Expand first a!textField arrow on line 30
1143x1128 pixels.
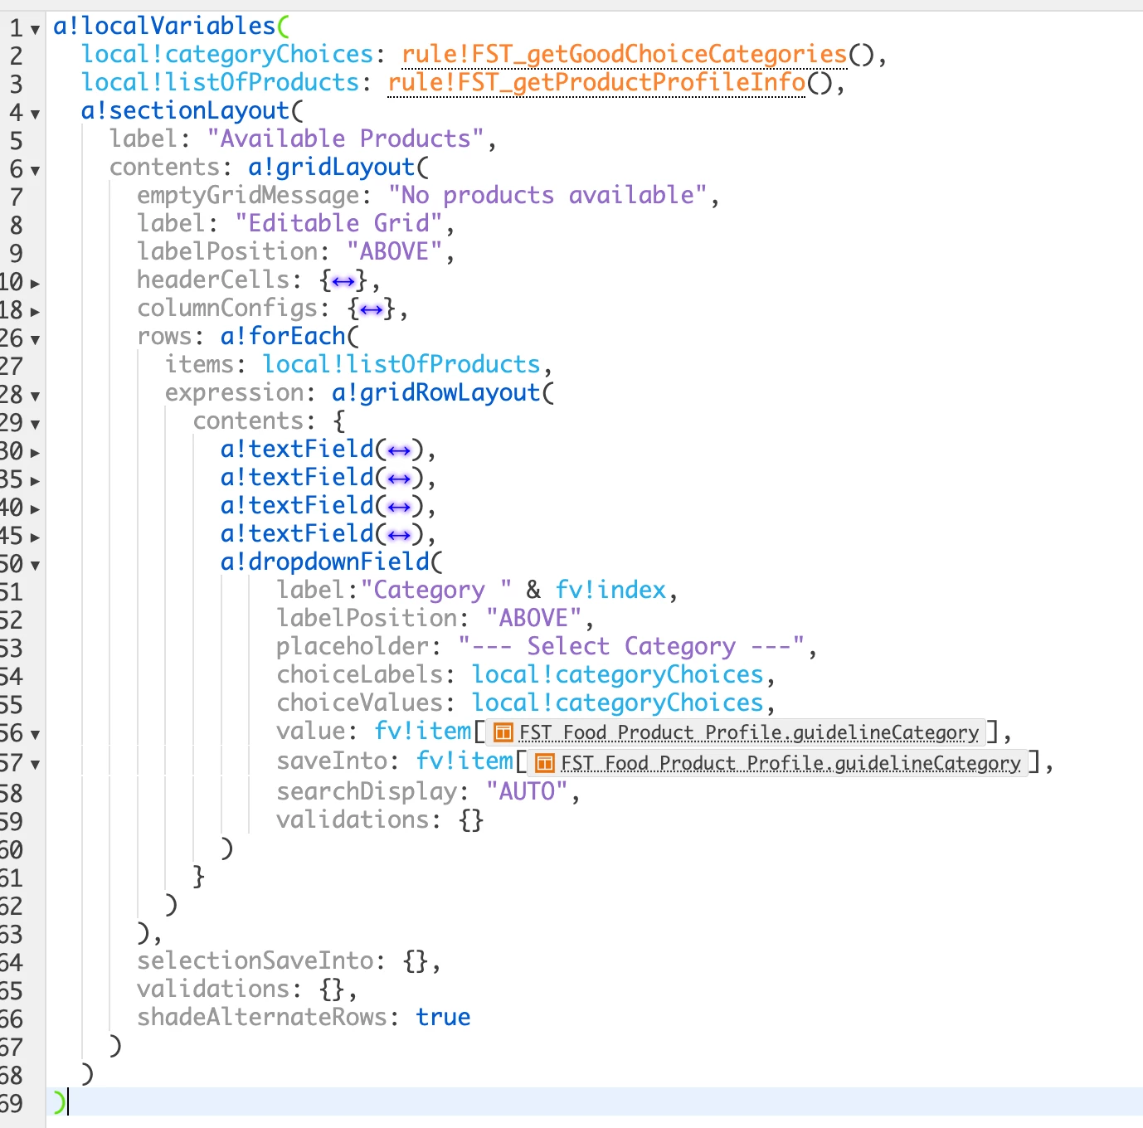35,453
